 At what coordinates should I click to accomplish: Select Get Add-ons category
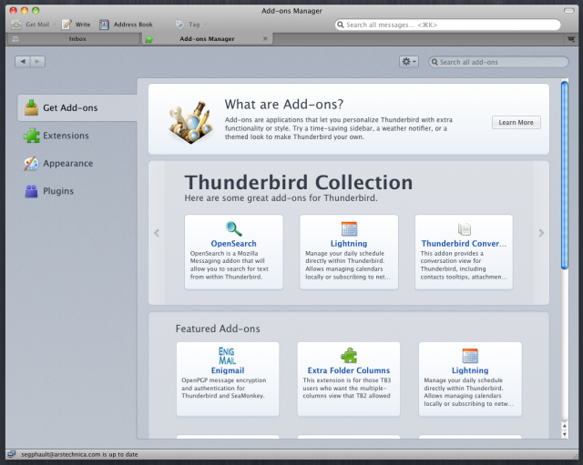tap(77, 107)
